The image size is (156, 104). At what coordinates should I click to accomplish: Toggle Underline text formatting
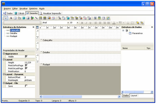coord(90,23)
